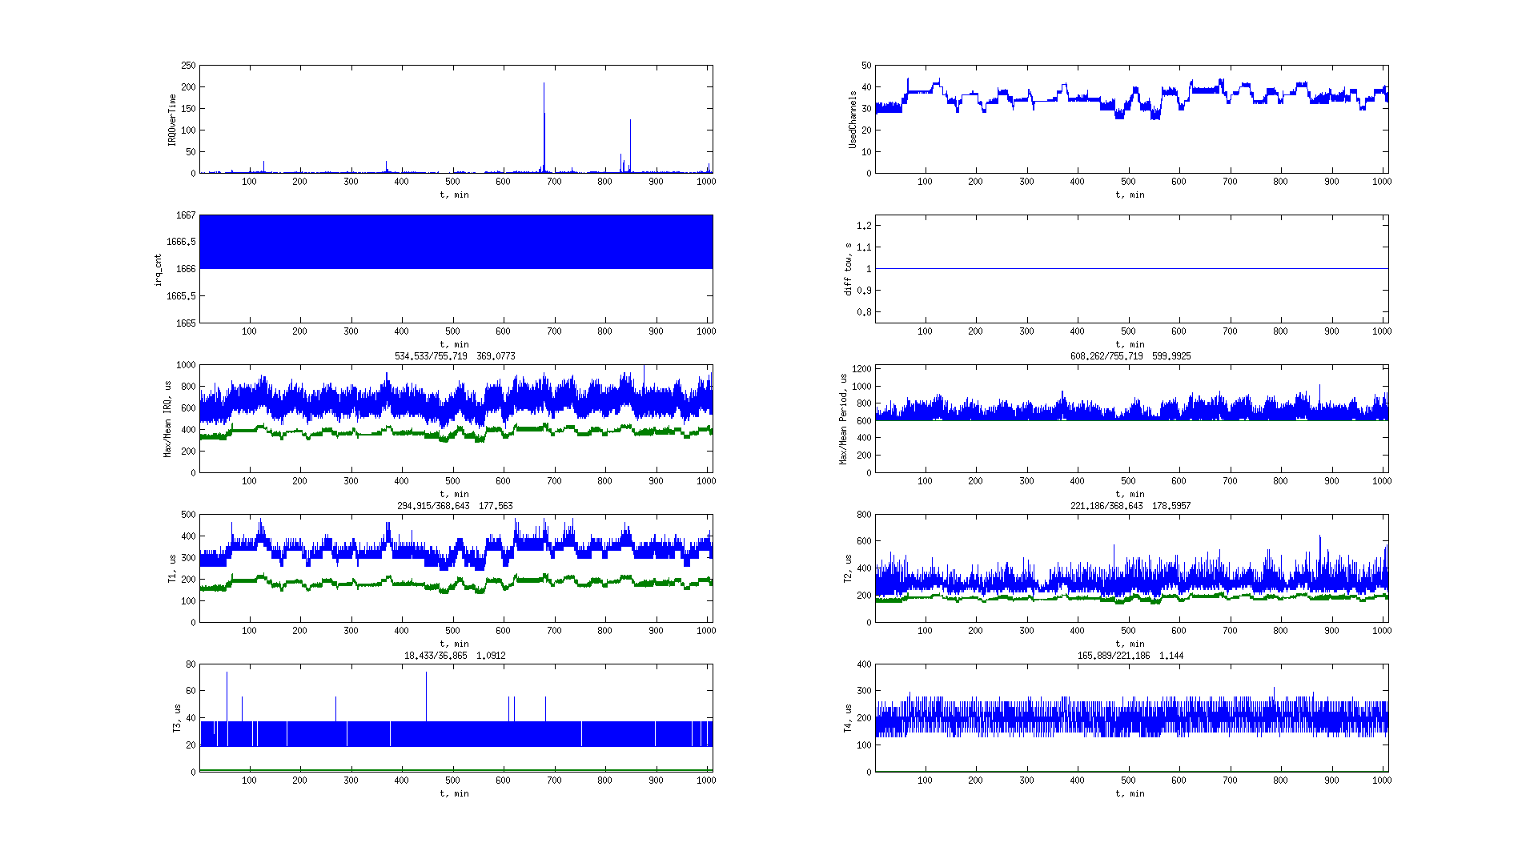Click the UsedChannels y-axis label

(853, 119)
